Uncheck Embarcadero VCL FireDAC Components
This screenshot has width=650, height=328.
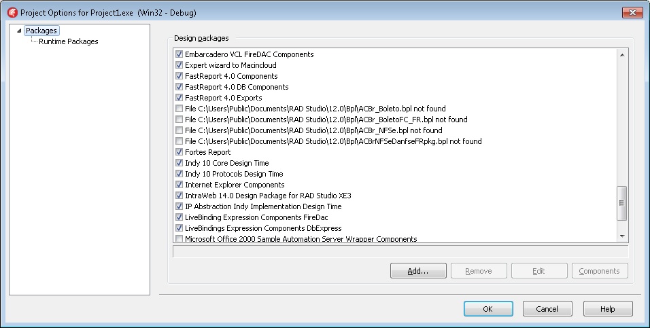pos(179,54)
